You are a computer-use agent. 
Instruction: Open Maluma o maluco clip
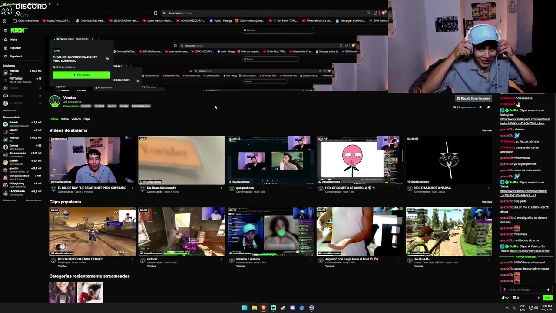[271, 232]
